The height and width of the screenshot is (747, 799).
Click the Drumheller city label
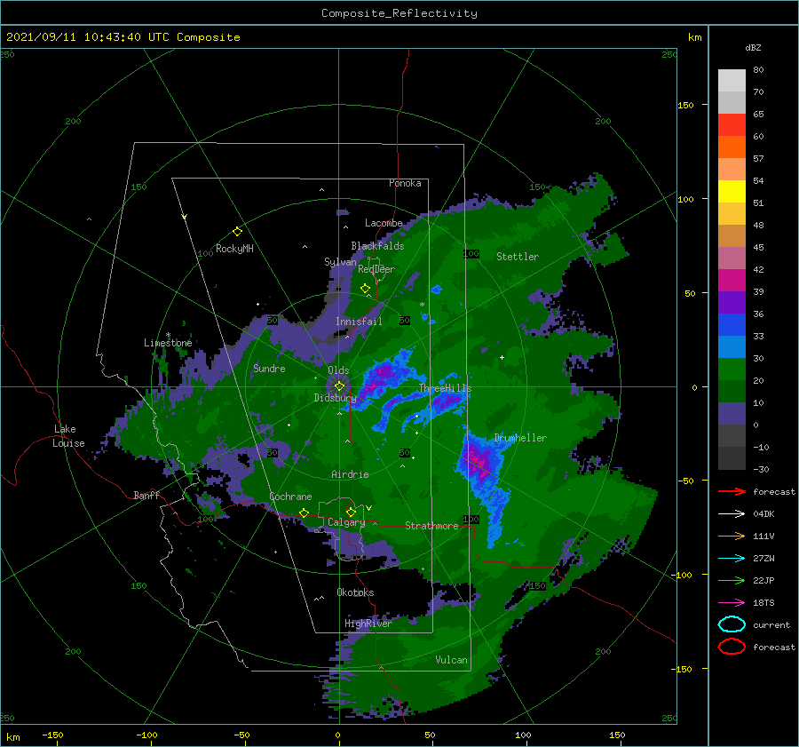(x=520, y=438)
